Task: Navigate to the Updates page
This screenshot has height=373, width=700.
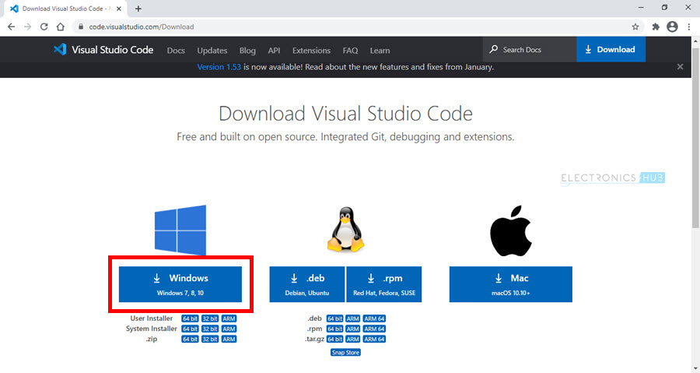Action: point(212,50)
